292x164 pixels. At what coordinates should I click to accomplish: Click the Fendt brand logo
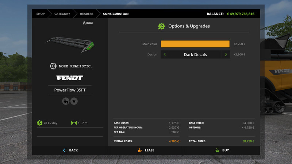70,78
